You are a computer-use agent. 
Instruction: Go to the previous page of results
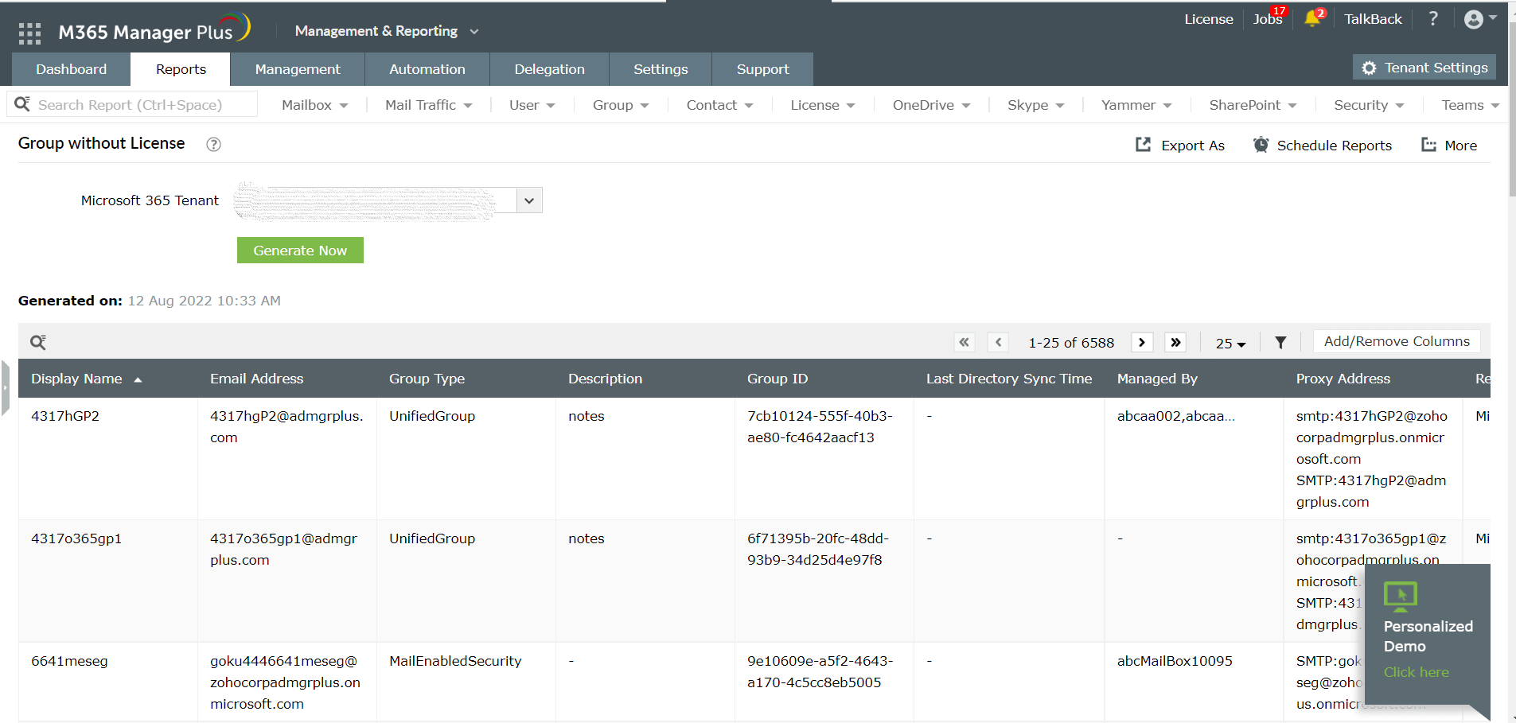click(998, 342)
